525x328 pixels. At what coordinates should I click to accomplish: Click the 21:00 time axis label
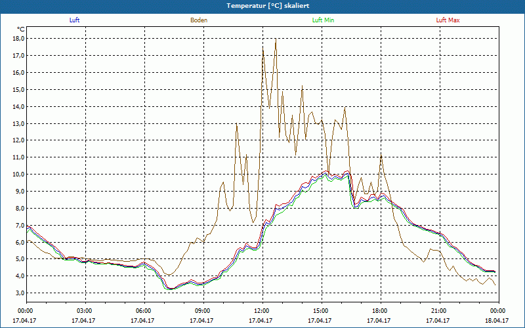tap(440, 311)
